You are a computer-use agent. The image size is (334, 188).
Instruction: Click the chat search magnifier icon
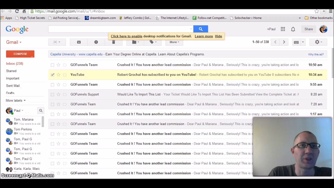pos(41,111)
